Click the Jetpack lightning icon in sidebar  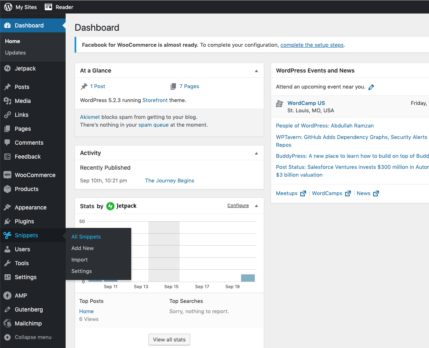pos(7,68)
